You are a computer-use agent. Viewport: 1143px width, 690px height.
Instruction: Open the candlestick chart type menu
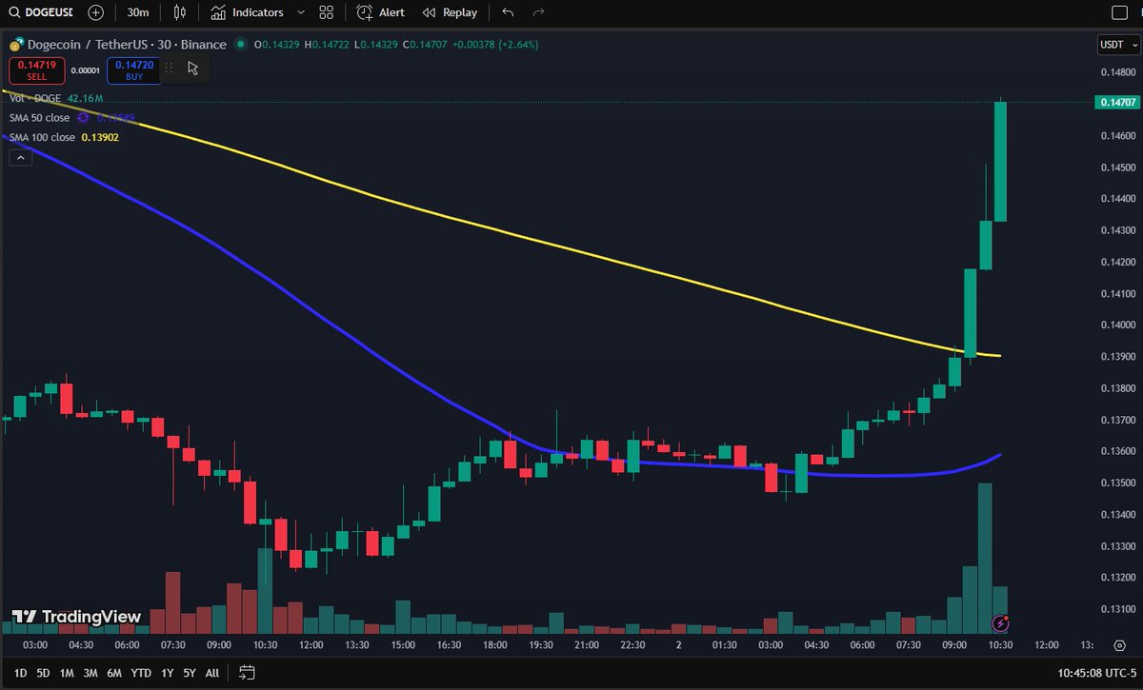pos(181,12)
